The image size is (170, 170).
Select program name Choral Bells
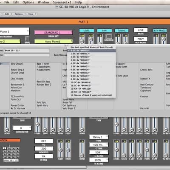146,70
